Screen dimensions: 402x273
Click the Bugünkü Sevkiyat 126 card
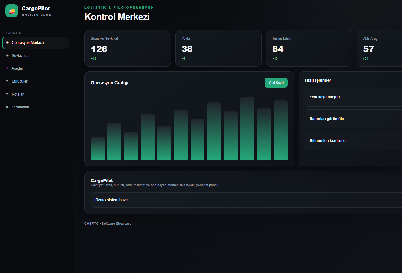click(x=128, y=48)
